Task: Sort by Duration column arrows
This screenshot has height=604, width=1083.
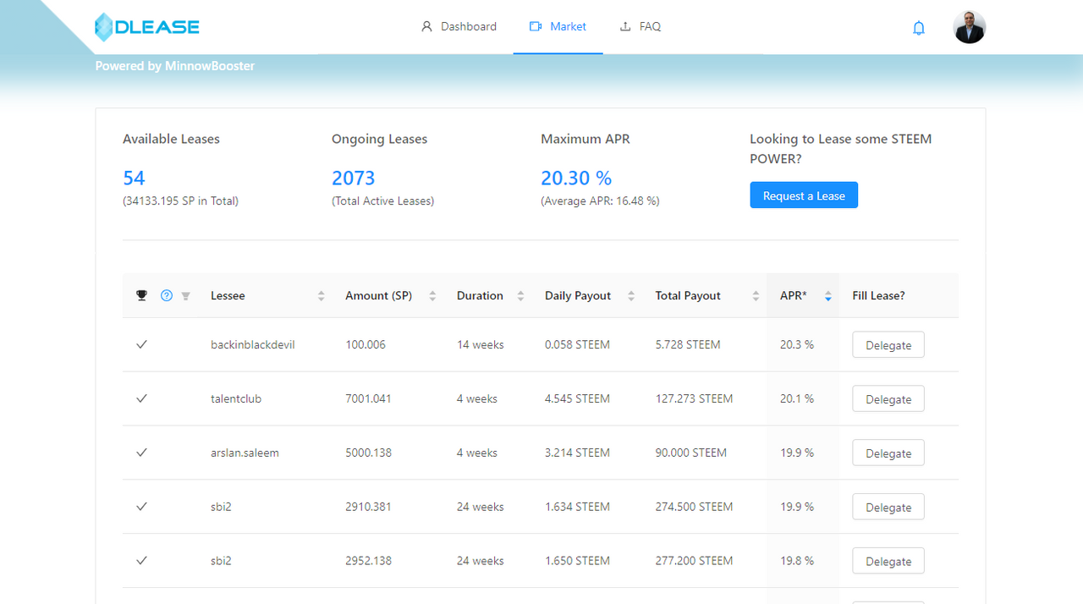Action: 520,296
